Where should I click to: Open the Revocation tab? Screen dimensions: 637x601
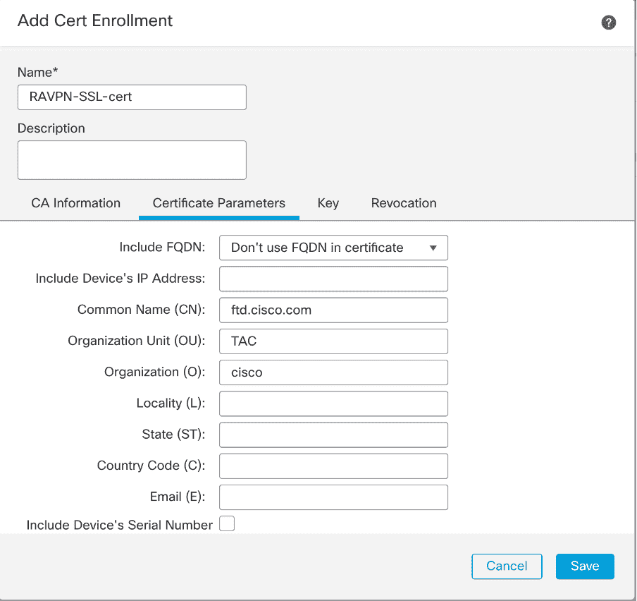click(x=404, y=203)
